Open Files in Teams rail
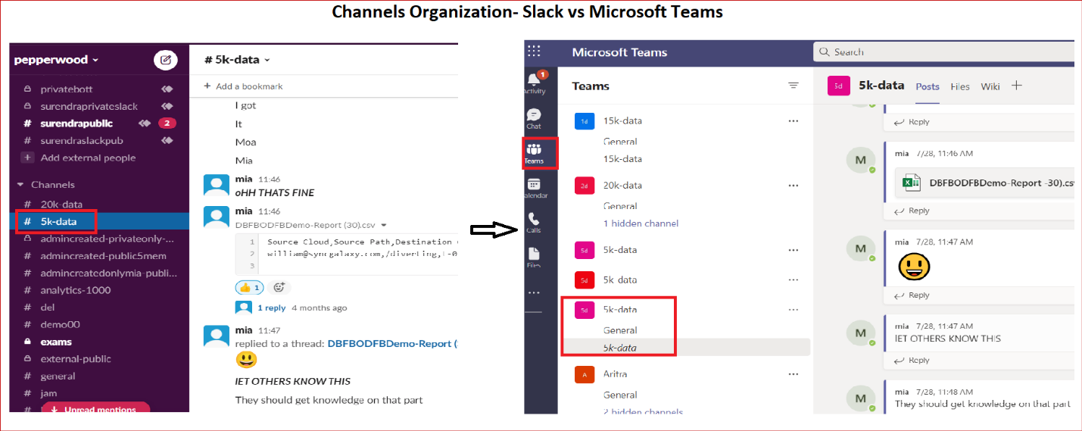This screenshot has height=431, width=1082. click(x=534, y=258)
